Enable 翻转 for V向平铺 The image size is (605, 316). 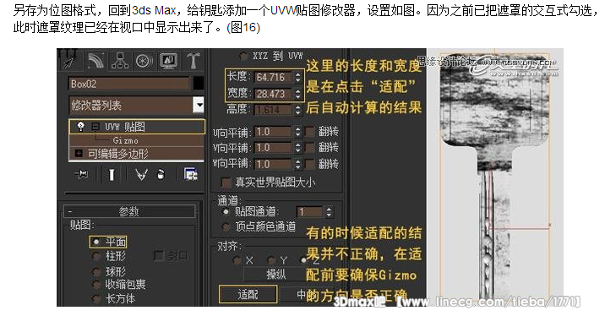point(310,148)
